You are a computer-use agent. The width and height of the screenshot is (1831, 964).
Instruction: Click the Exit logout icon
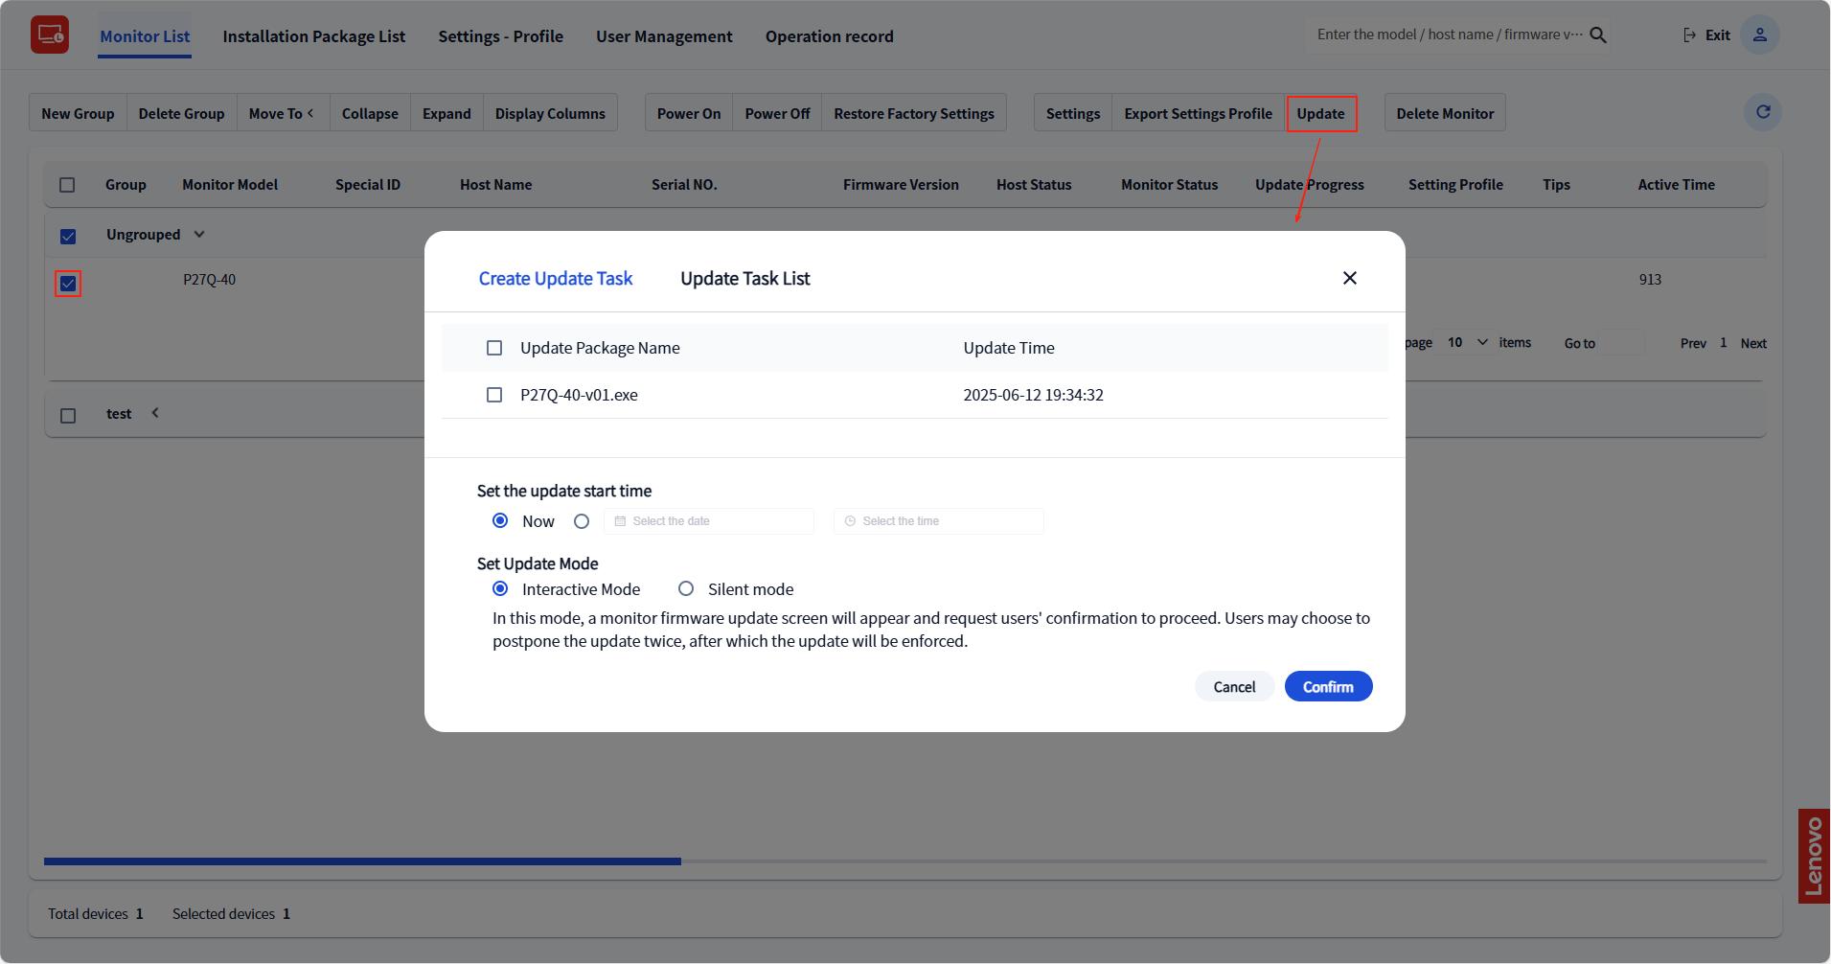1690,35
